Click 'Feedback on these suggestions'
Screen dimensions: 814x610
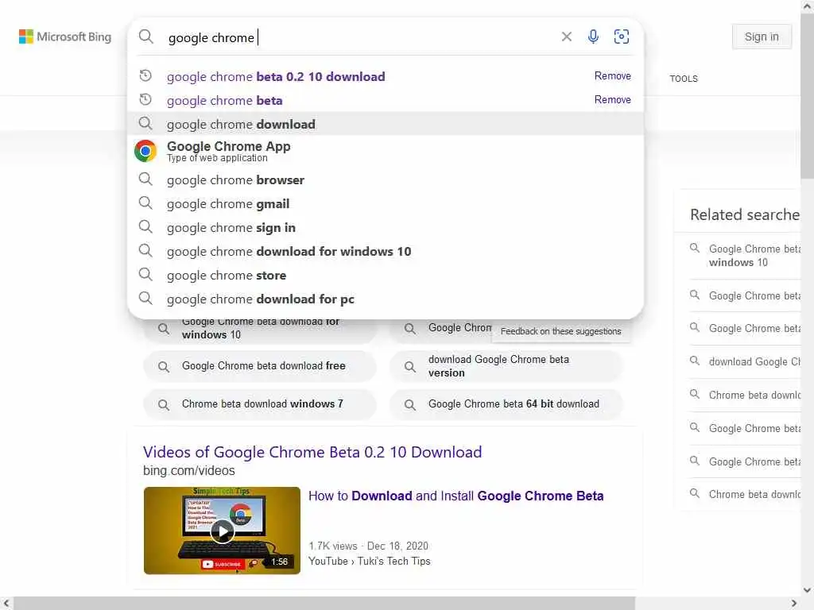pyautogui.click(x=560, y=331)
